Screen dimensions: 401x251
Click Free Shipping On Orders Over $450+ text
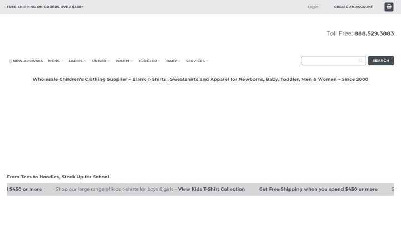click(x=45, y=7)
